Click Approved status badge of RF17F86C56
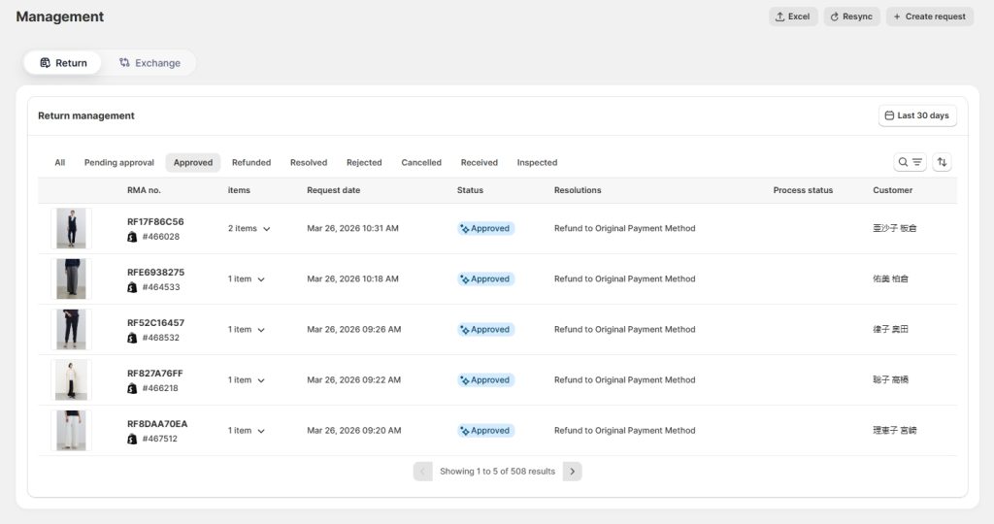This screenshot has height=524, width=994. (x=485, y=229)
